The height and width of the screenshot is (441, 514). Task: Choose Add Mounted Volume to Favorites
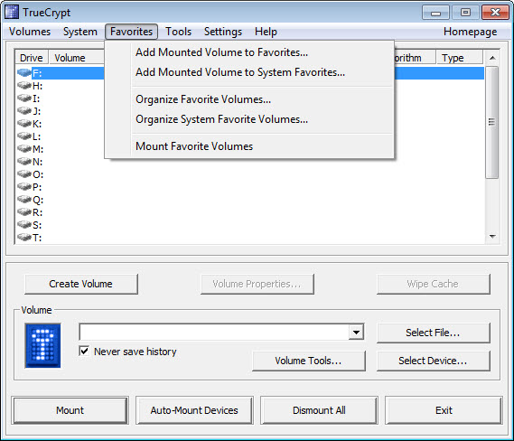tap(249, 52)
